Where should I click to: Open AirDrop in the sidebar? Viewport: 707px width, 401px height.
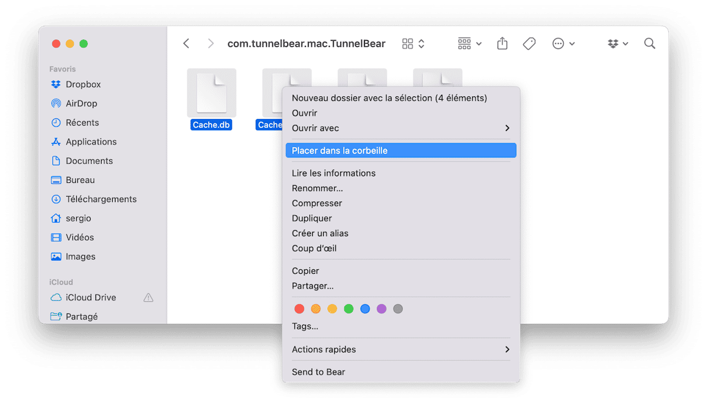(x=81, y=103)
